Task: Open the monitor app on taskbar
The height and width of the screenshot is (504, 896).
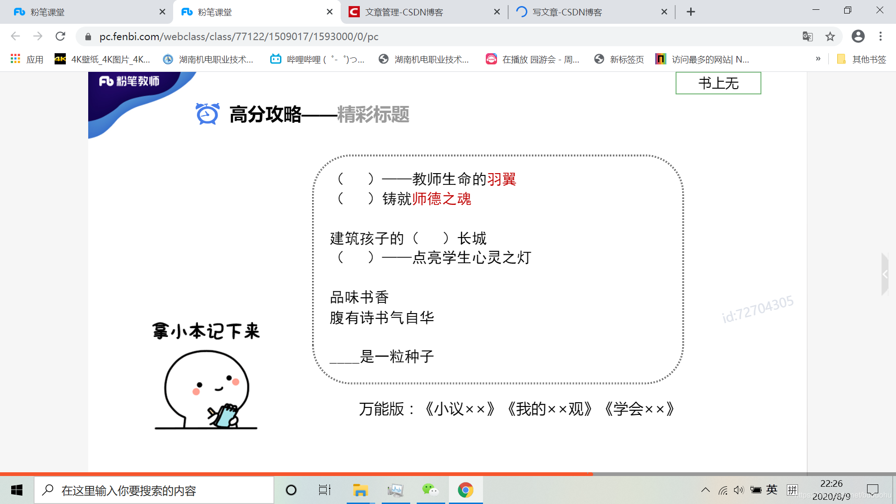Action: [x=395, y=490]
